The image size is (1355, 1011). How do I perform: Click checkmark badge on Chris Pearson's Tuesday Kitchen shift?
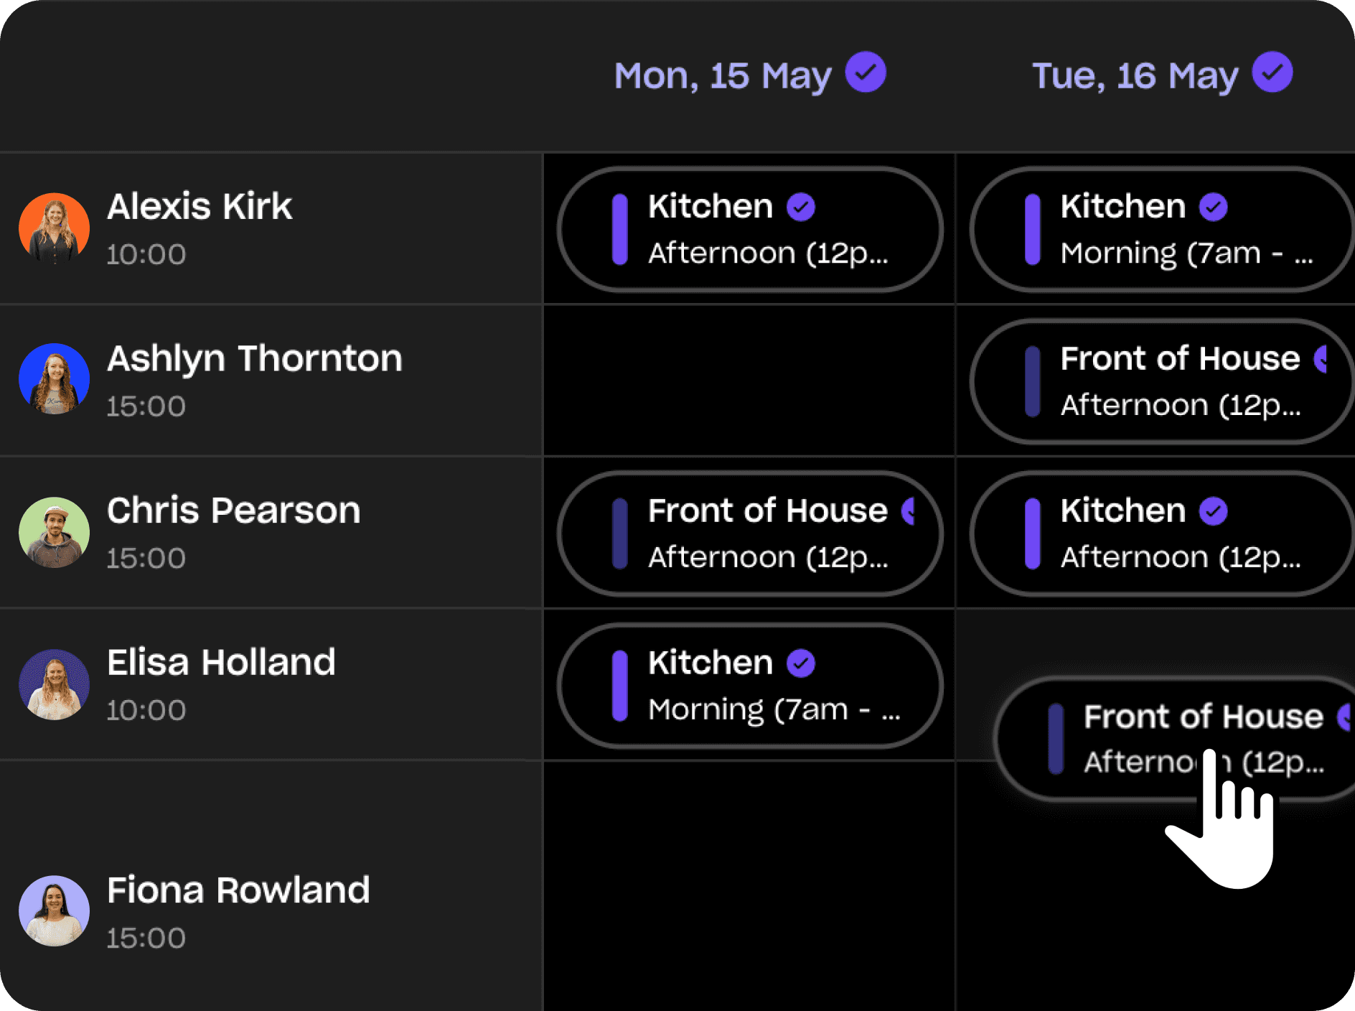pos(1214,511)
